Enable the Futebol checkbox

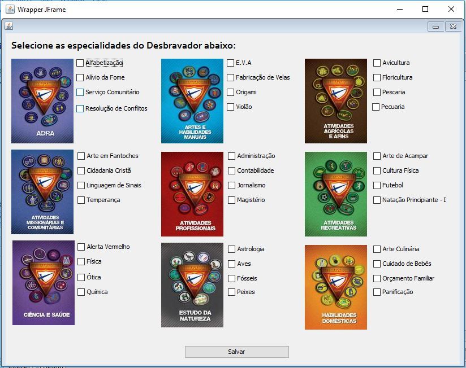(377, 185)
